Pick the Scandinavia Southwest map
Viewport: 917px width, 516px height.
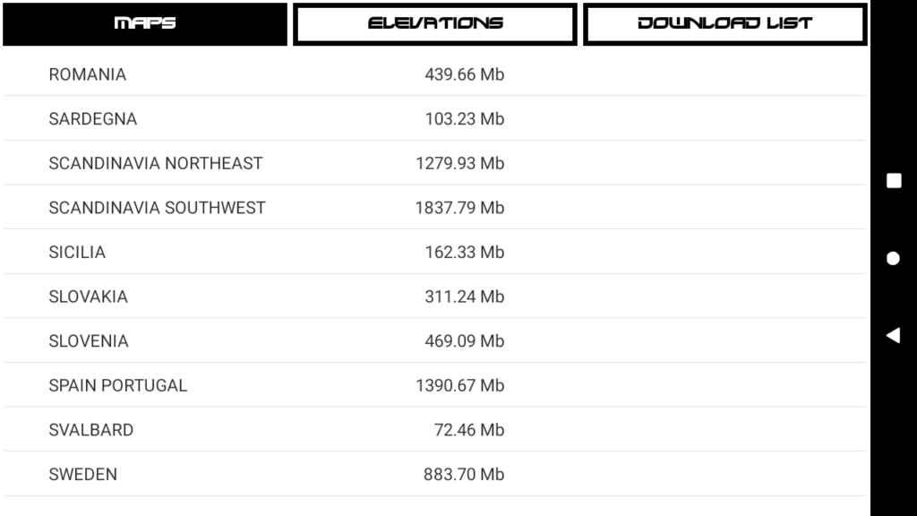click(x=435, y=208)
